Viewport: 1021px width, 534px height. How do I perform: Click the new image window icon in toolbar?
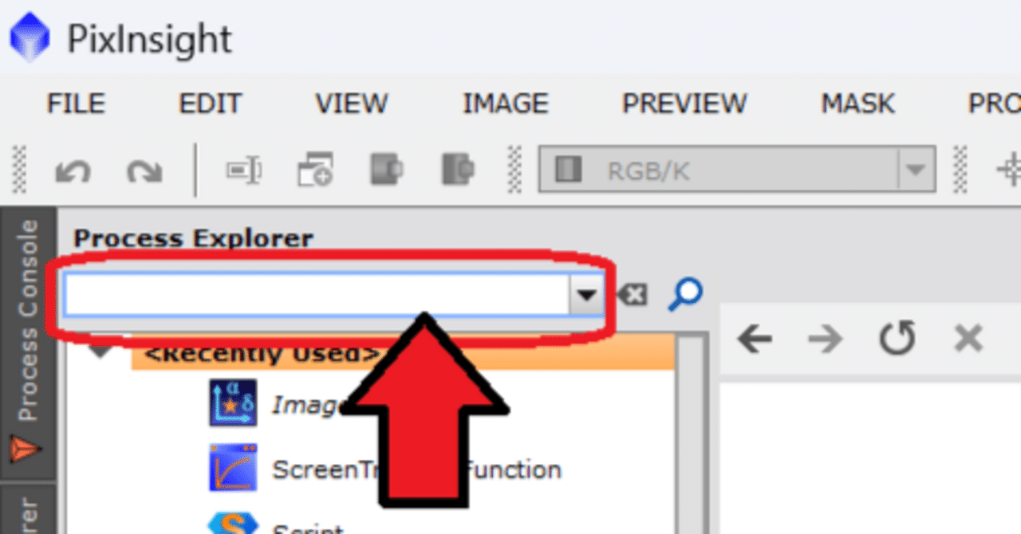coord(315,170)
